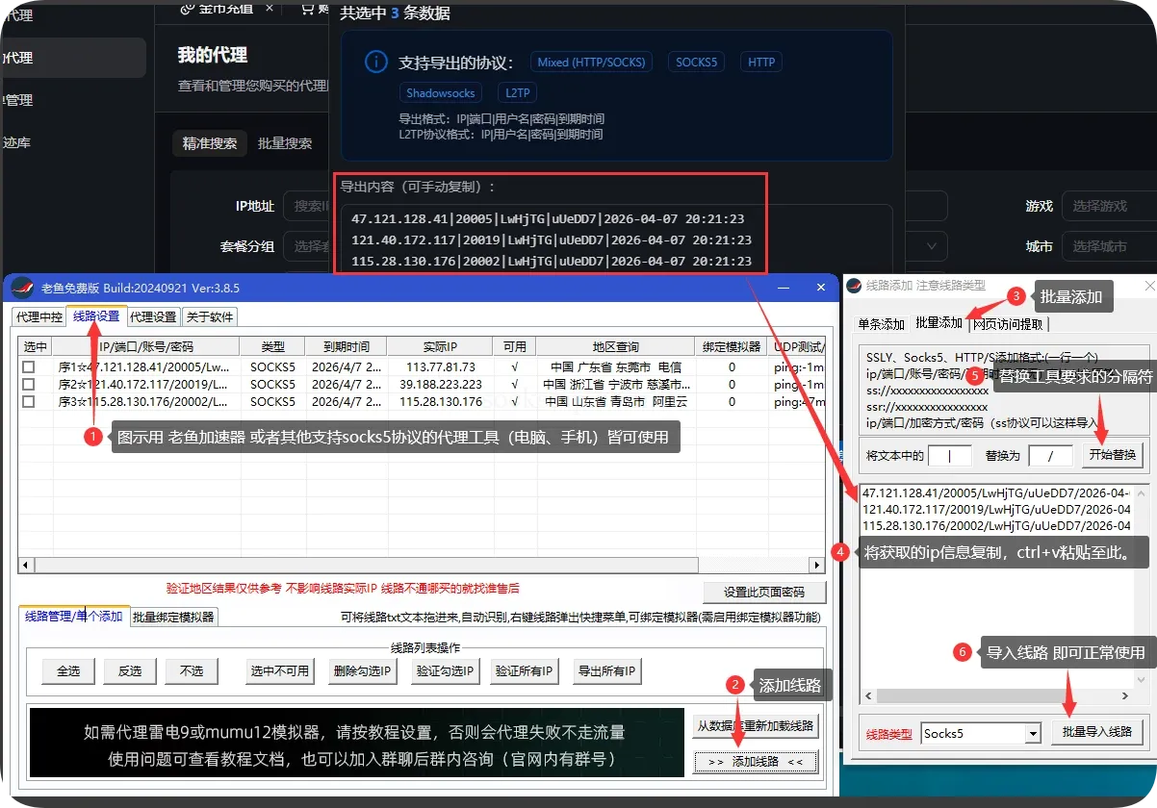1157x808 pixels.
Task: Click the 老鱼免费版 app logo icon
Action: pos(21,287)
